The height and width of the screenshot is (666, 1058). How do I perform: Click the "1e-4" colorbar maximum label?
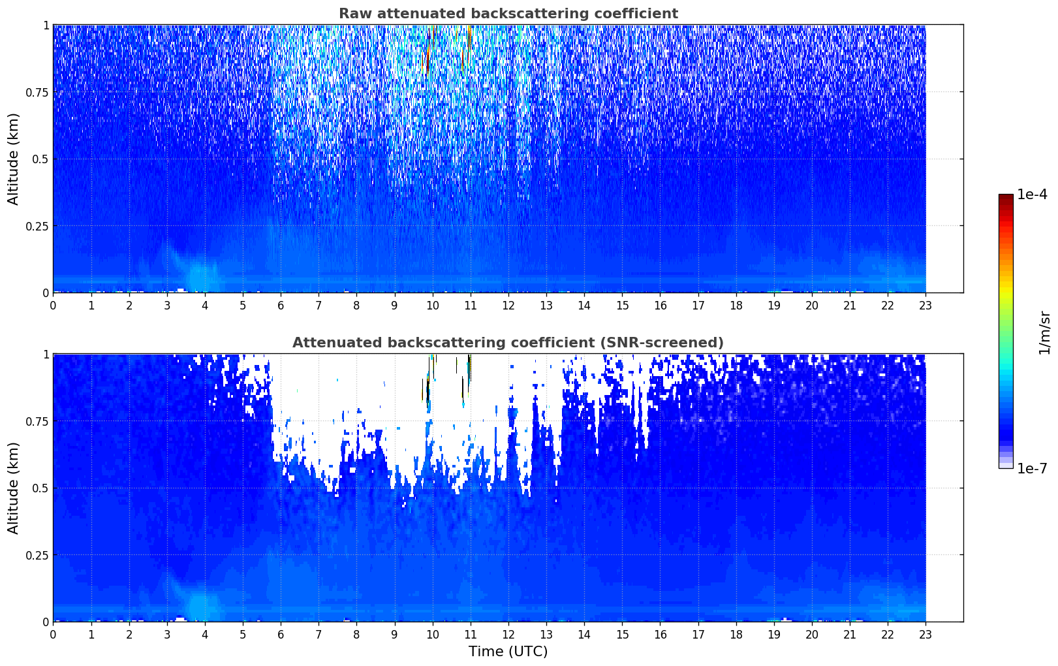[1031, 195]
